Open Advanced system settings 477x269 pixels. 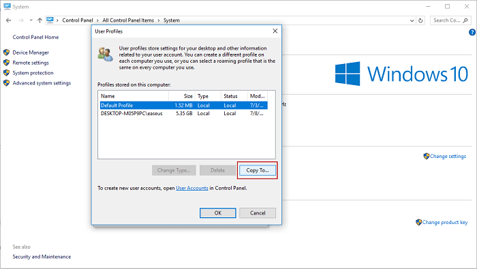click(x=42, y=83)
